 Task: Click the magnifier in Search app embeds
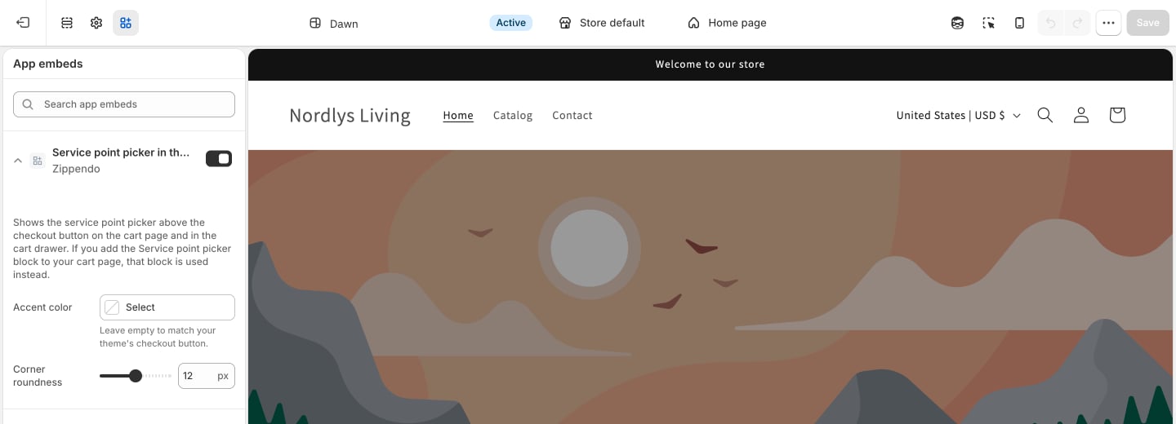28,104
